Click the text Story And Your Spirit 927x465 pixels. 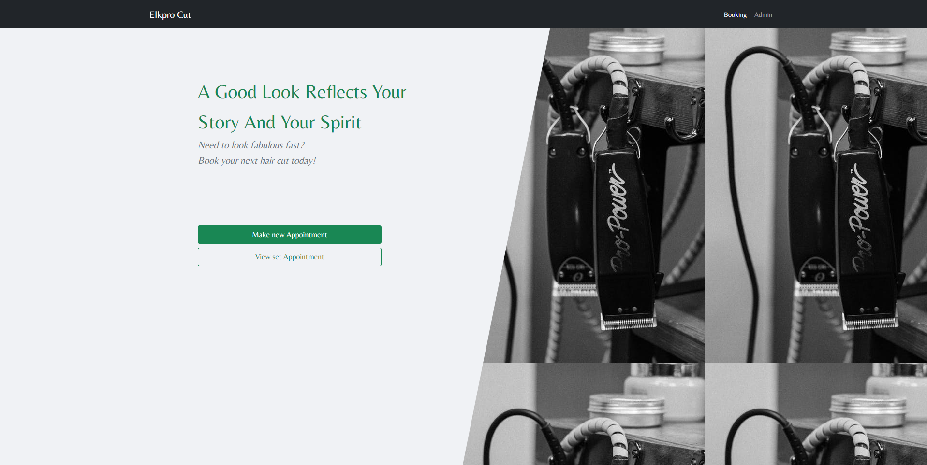(x=280, y=123)
